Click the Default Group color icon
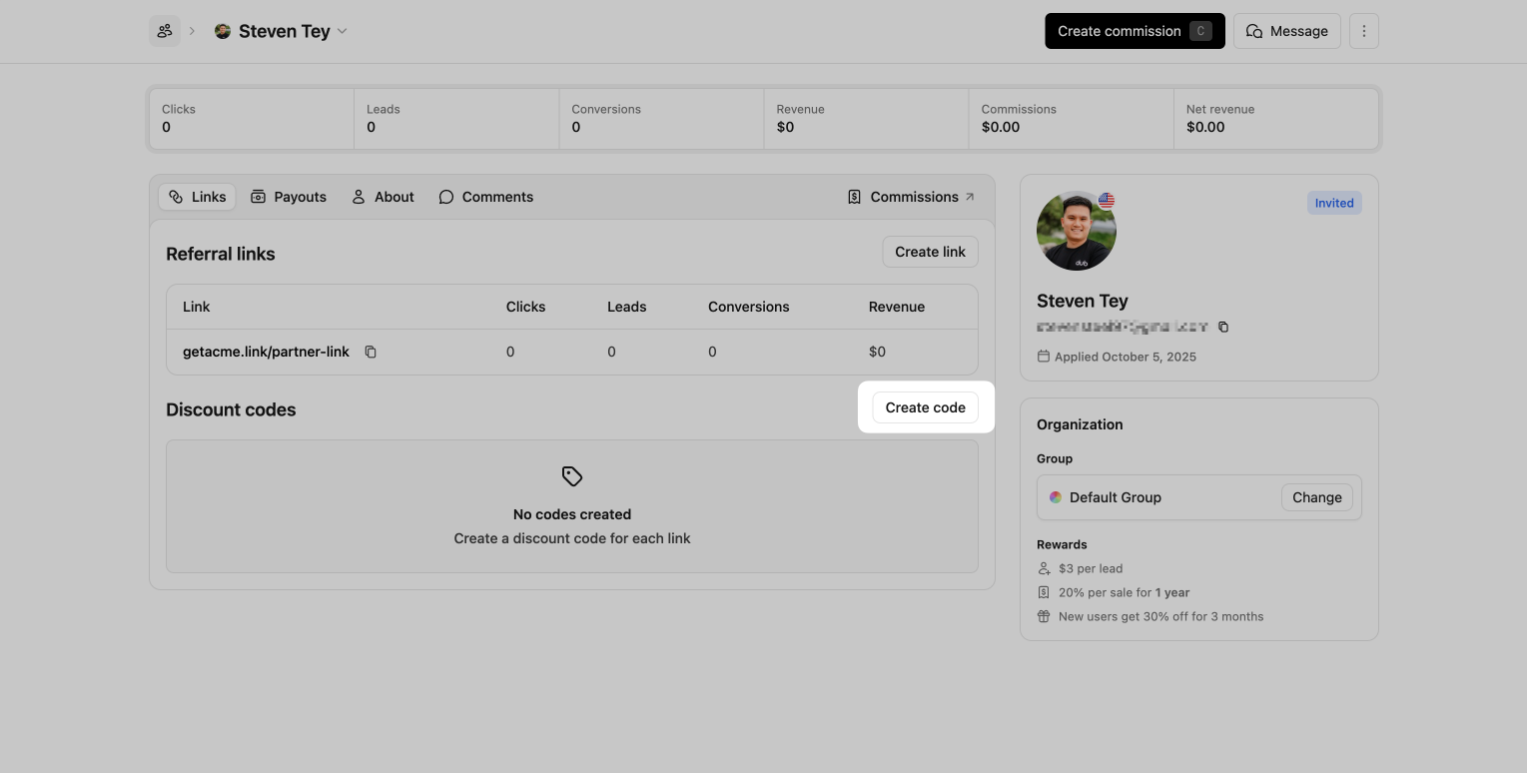The width and height of the screenshot is (1527, 773). tap(1056, 497)
